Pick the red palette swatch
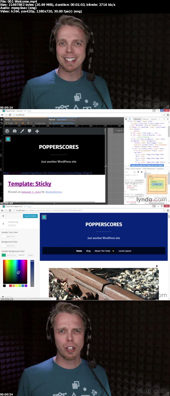 pyautogui.click(x=11, y=286)
